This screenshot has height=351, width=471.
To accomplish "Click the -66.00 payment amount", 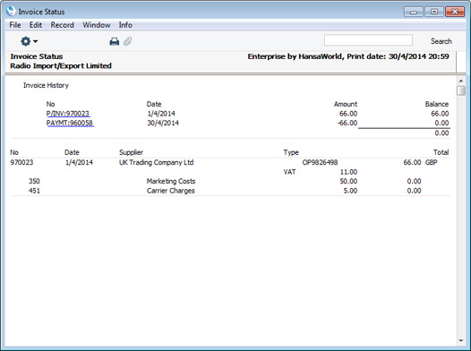I will point(347,123).
